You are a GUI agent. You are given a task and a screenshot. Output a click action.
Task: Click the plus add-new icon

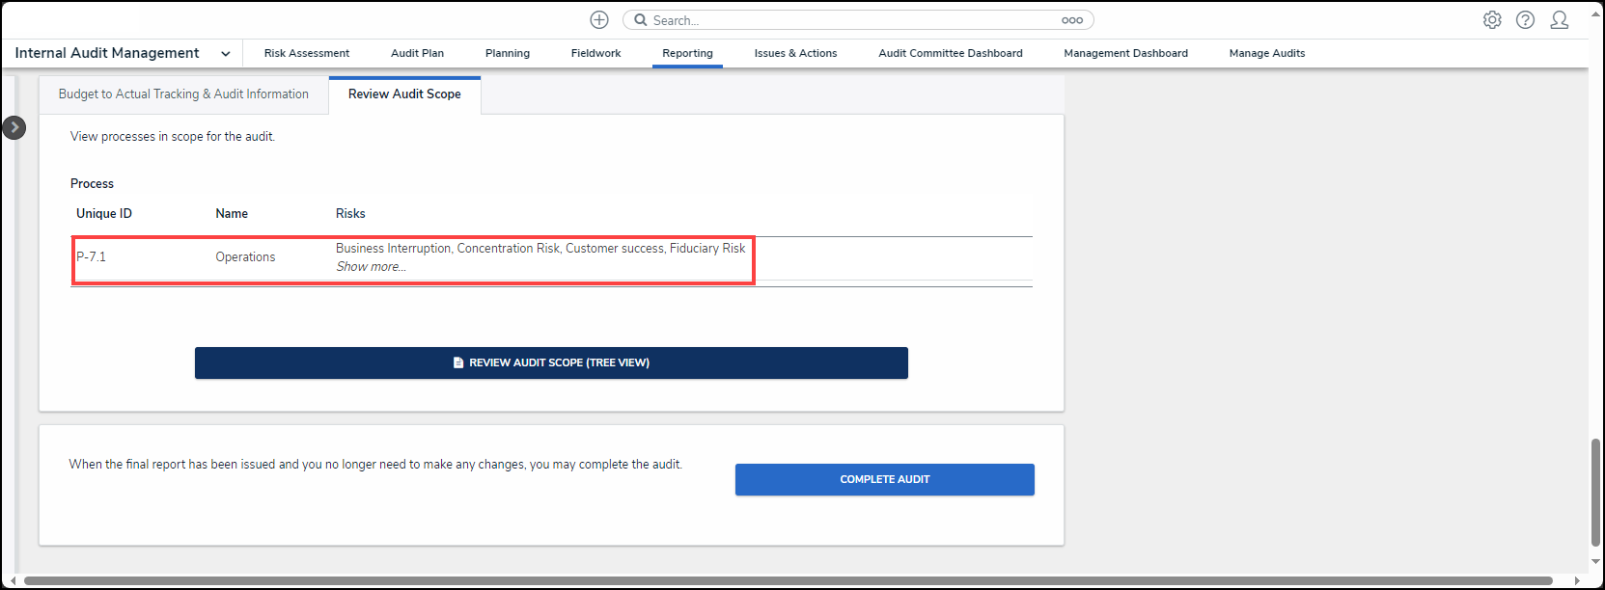(599, 20)
